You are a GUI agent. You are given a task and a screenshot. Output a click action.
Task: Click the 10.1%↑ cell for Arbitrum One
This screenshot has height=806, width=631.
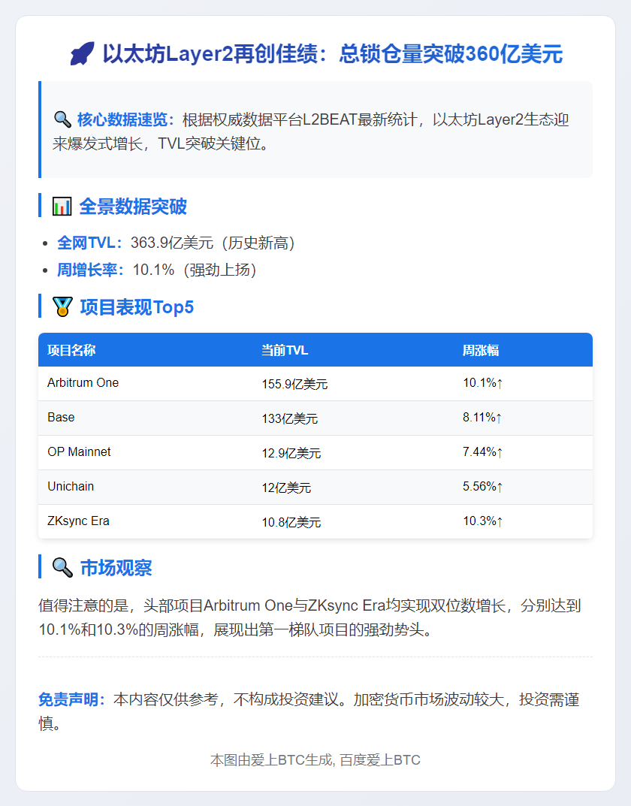tap(482, 382)
